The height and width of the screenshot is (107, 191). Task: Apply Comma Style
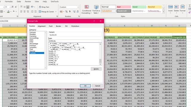point(70,12)
